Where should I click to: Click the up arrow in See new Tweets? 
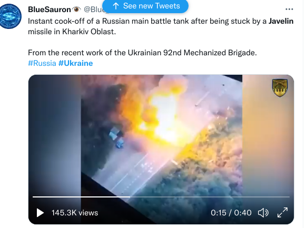(x=116, y=6)
